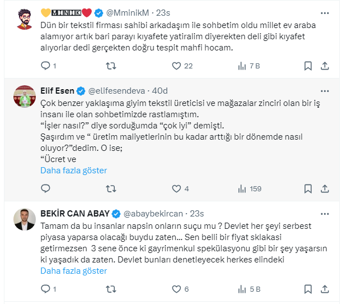Open MminikM's avatar image
This screenshot has height=304, width=356.
coord(23,19)
